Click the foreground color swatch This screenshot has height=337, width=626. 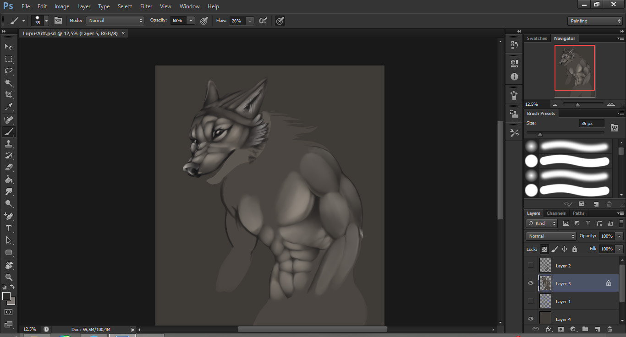tap(6, 296)
